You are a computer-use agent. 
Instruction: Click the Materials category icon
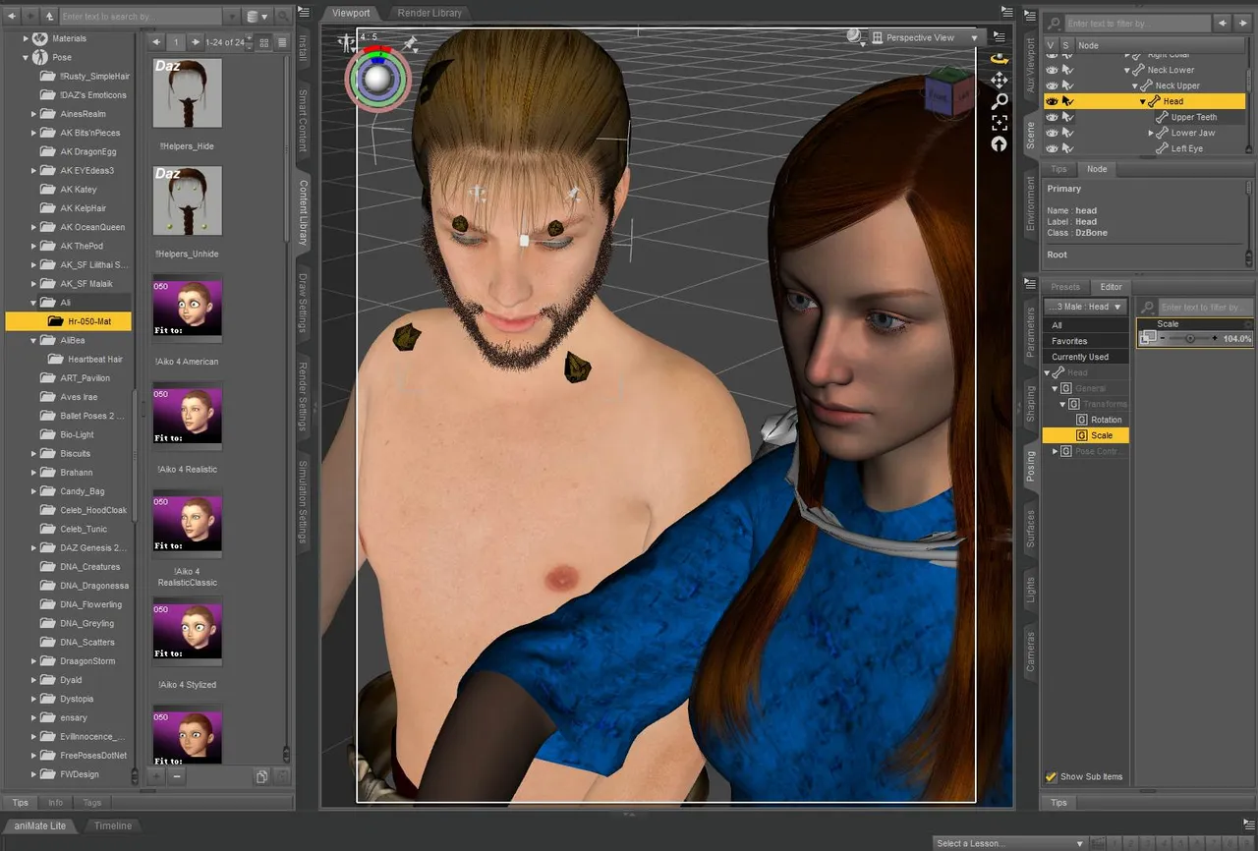point(39,38)
